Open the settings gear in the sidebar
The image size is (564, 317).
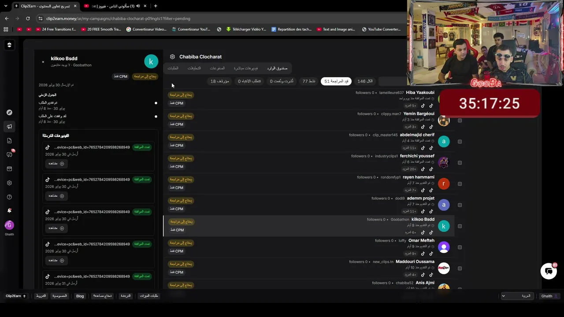pyautogui.click(x=9, y=183)
